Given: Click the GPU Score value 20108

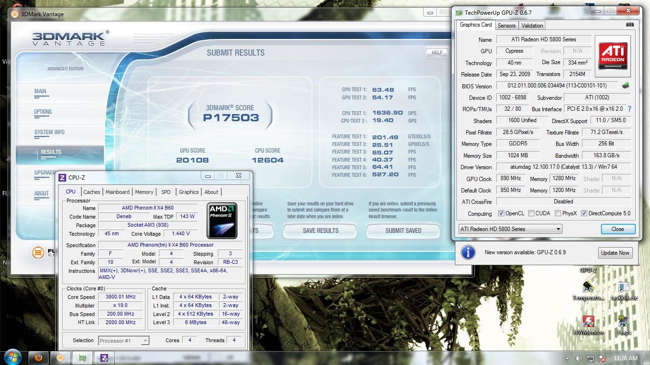Looking at the screenshot, I should 192,160.
